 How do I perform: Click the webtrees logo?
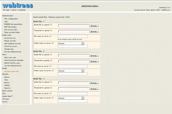click(x=17, y=5)
